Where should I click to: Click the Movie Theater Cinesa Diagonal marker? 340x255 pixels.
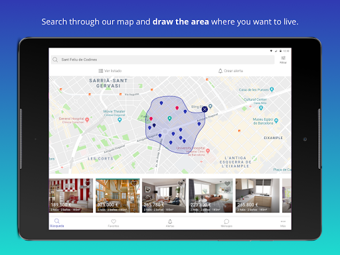pyautogui.click(x=120, y=120)
